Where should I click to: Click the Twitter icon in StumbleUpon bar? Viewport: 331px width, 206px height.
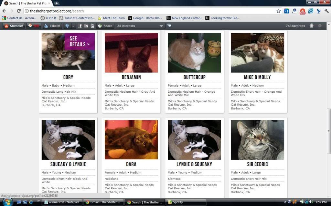pos(92,26)
